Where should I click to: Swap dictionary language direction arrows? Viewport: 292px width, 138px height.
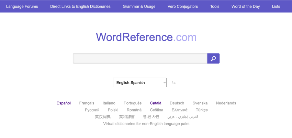pos(174,83)
